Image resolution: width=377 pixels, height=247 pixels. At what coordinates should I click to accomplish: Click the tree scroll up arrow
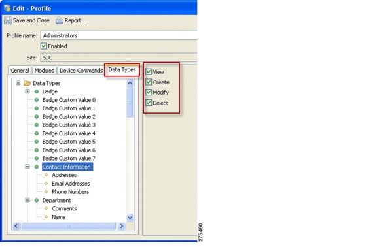click(130, 83)
